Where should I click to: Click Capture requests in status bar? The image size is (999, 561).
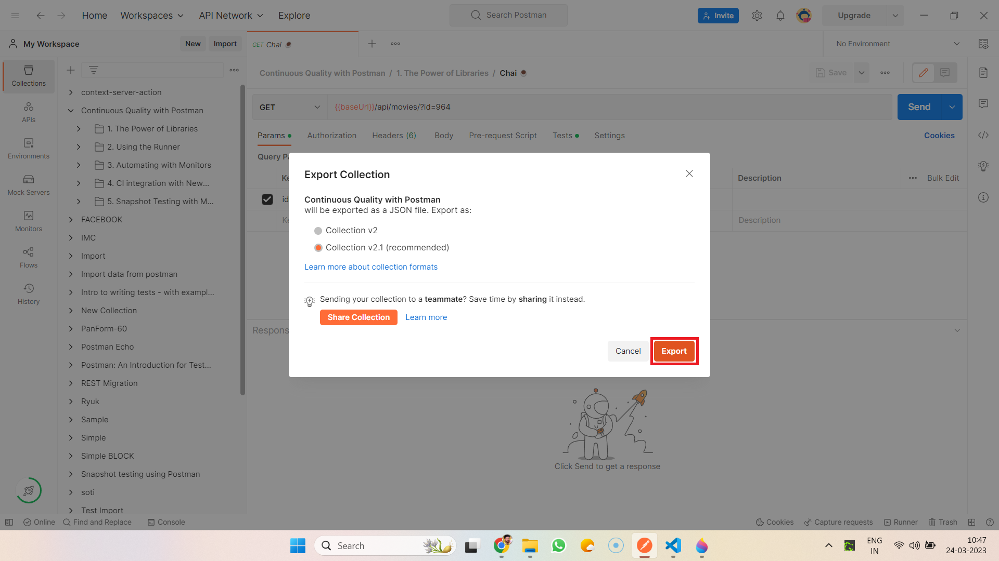point(838,522)
